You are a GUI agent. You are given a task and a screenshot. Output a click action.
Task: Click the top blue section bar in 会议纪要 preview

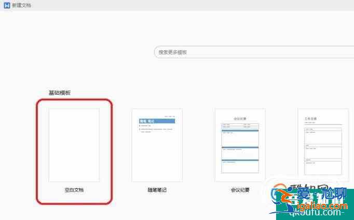click(x=240, y=130)
